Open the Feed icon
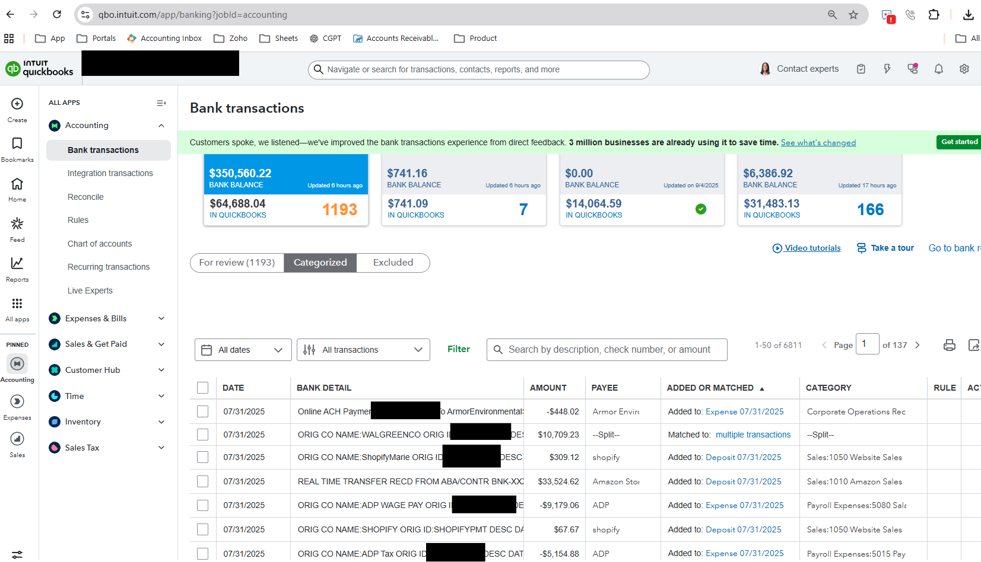This screenshot has height=562, width=981. [x=17, y=223]
